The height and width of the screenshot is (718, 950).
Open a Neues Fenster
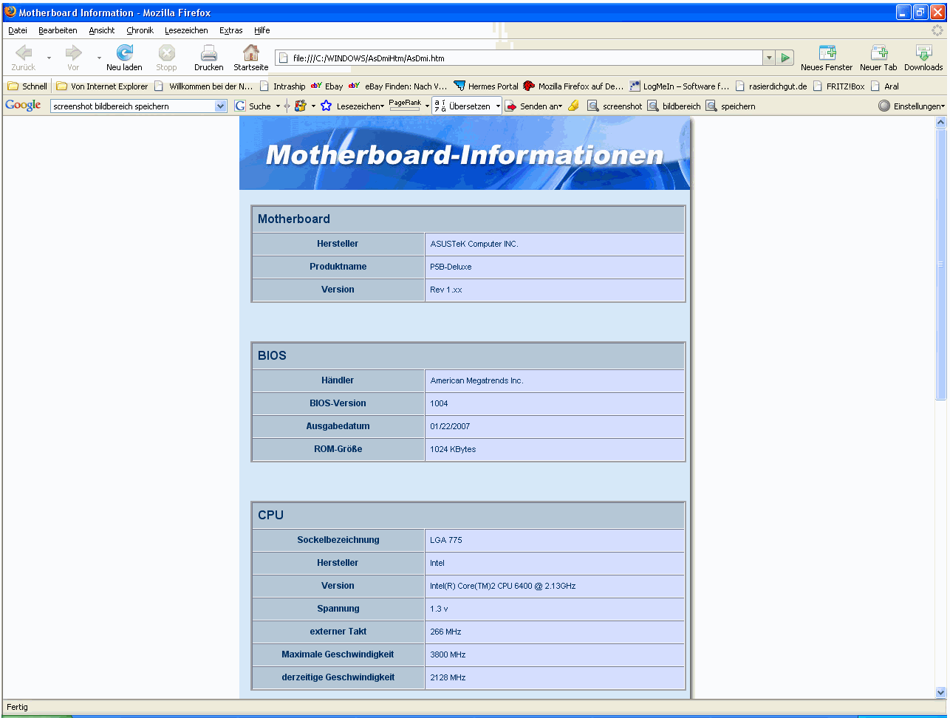pos(827,57)
